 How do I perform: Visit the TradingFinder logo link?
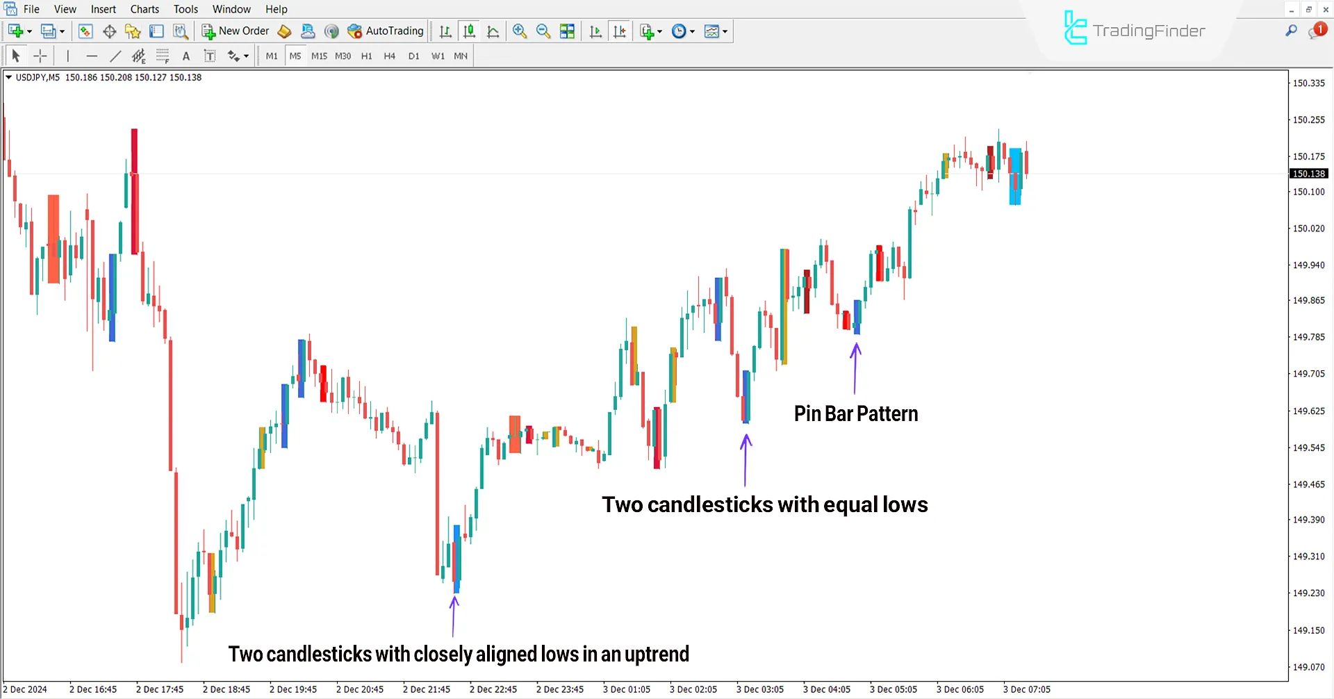1133,29
